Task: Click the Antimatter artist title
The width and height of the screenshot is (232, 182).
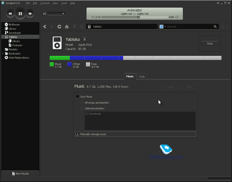Action: tap(135, 10)
